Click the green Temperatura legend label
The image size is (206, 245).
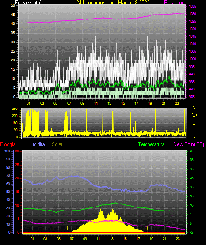coord(152,144)
